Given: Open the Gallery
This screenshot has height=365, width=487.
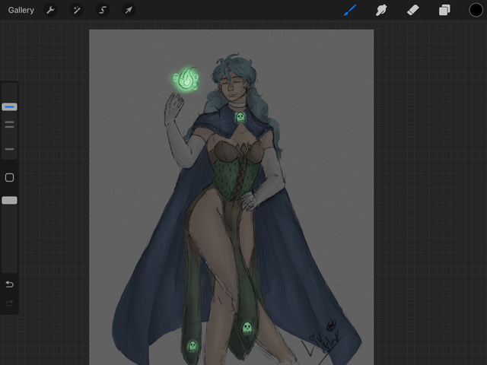Looking at the screenshot, I should point(21,11).
